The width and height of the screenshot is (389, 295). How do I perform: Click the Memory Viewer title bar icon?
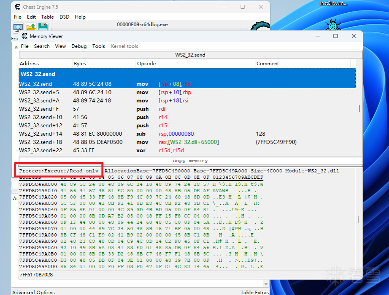[x=24, y=36]
